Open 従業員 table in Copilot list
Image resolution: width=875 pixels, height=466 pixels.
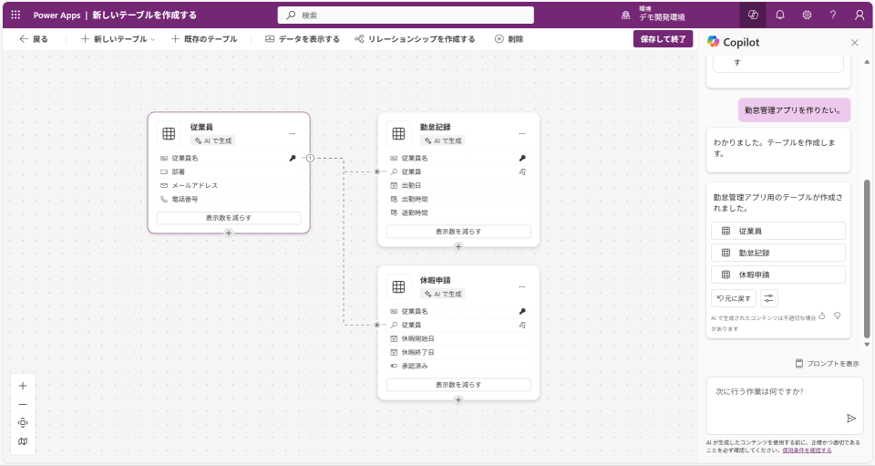click(x=778, y=231)
